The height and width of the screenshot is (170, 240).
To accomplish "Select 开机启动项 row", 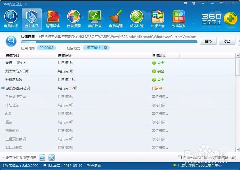I will [118, 80].
